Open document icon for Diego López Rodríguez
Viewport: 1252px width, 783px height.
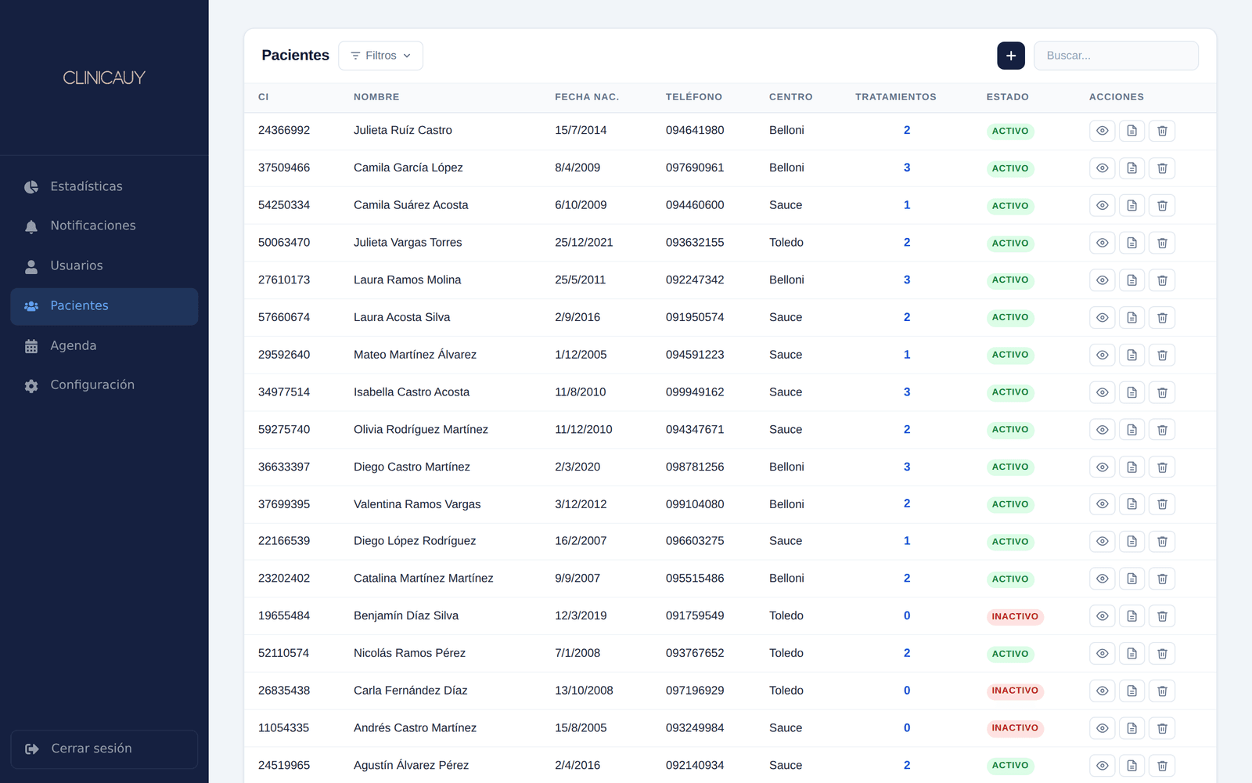1131,541
